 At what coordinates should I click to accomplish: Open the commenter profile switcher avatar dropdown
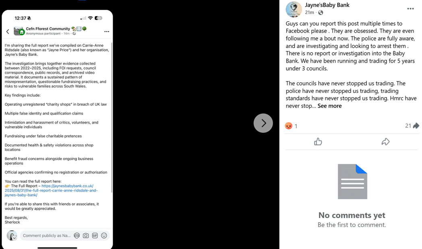tap(12, 236)
